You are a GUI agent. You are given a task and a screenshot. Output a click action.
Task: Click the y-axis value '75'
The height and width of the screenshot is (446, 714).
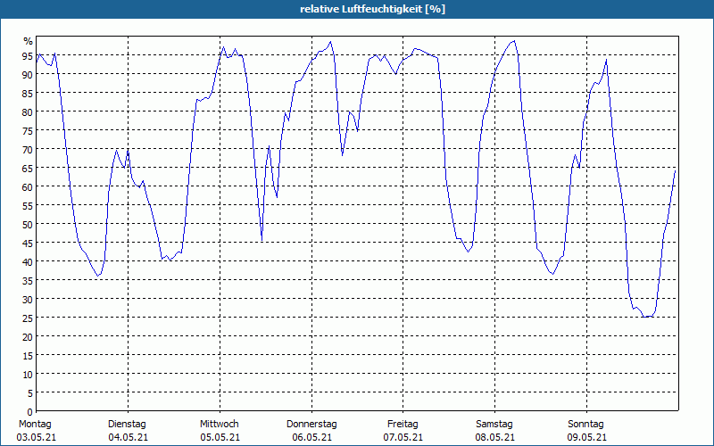[28, 130]
